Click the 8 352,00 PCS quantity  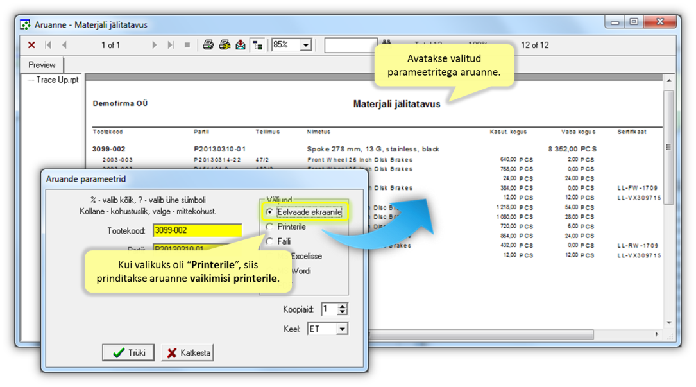572,149
